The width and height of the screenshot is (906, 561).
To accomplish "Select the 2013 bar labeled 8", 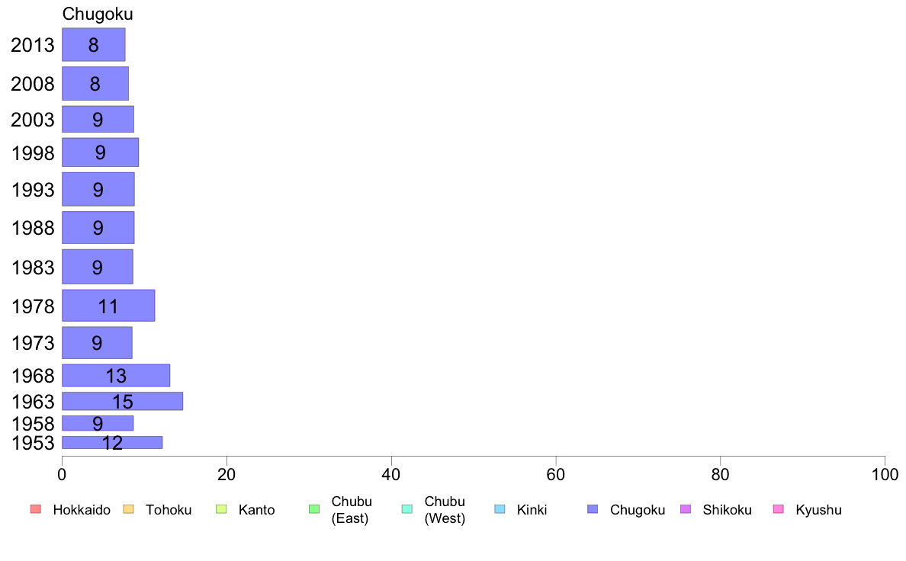I will point(94,44).
